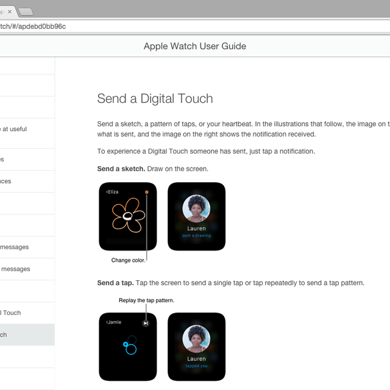Click the 'Send a sketch.' bold text
Screen dimensions: 390x390
click(x=121, y=169)
